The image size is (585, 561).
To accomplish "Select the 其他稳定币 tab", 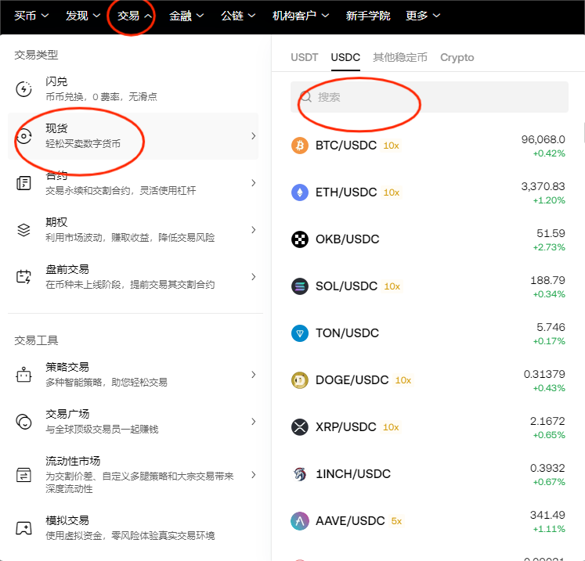I will pyautogui.click(x=400, y=57).
